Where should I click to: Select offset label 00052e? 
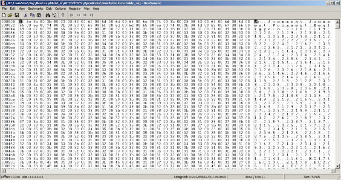tap(8, 166)
